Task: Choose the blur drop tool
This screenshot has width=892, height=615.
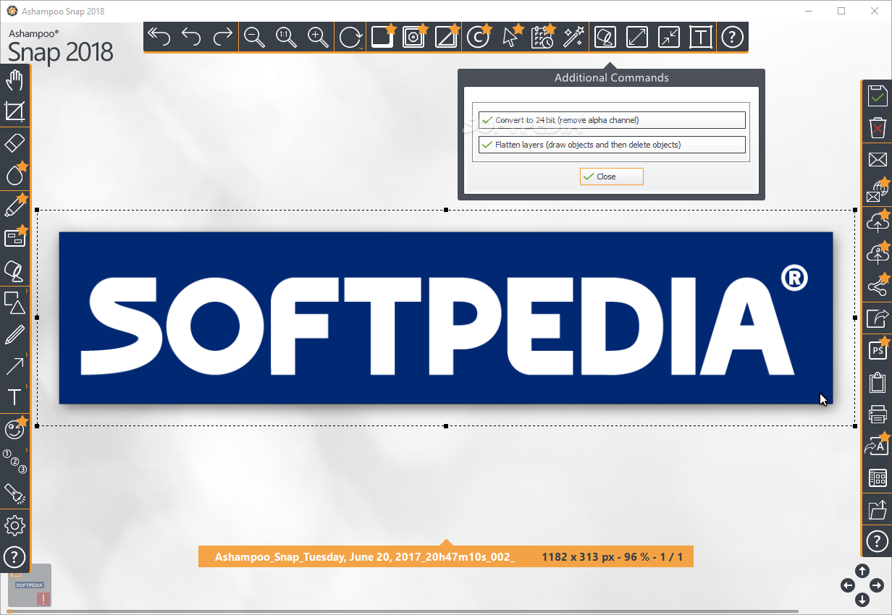Action: coord(15,174)
